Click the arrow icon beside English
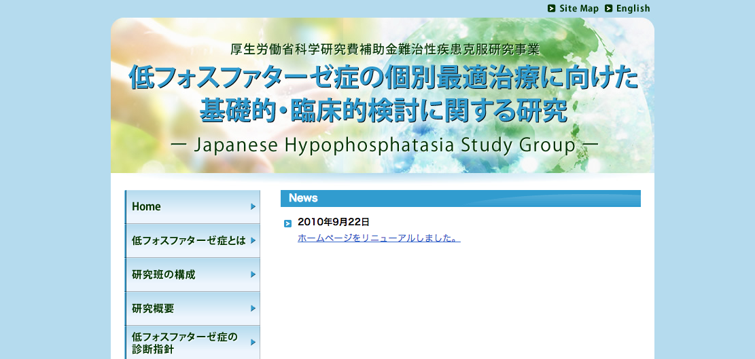The image size is (755, 359). pos(609,9)
